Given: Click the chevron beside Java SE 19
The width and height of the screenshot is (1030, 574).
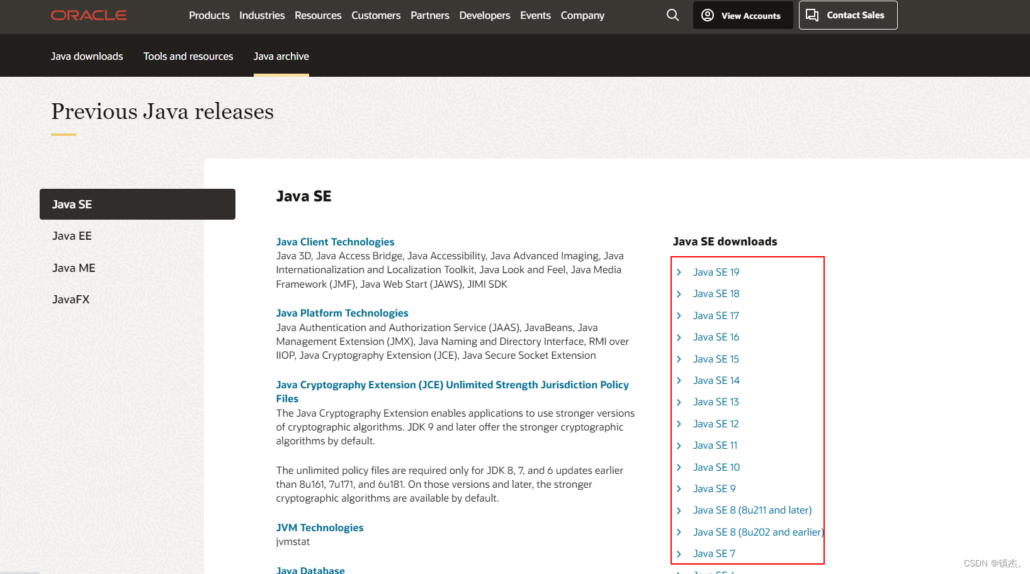Looking at the screenshot, I should pos(679,272).
